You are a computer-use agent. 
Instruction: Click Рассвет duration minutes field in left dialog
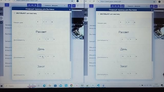[x=50, y=39]
